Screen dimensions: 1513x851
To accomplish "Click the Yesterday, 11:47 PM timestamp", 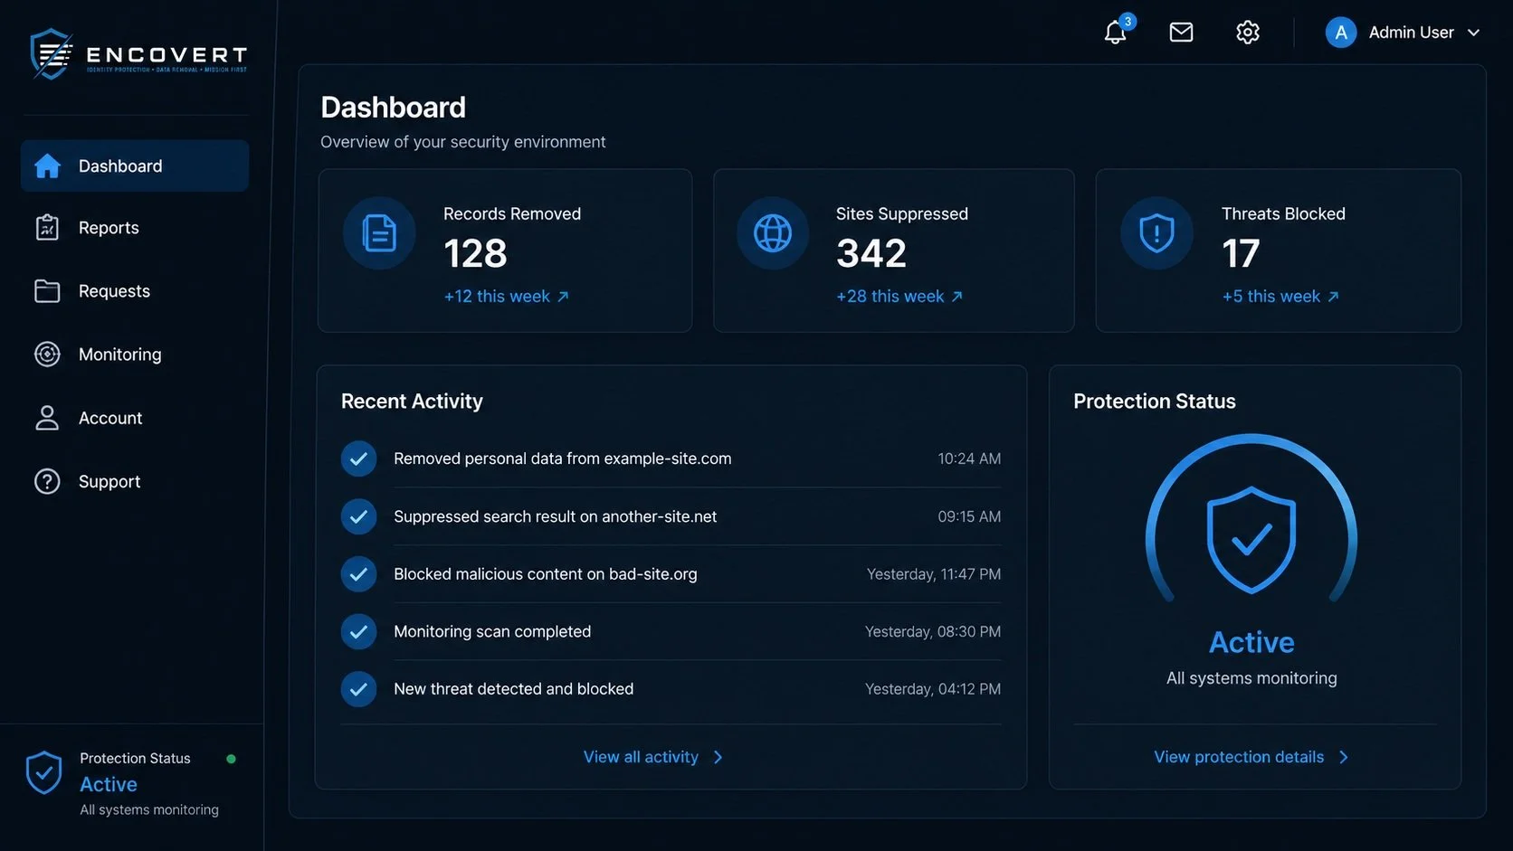I will coord(934,574).
